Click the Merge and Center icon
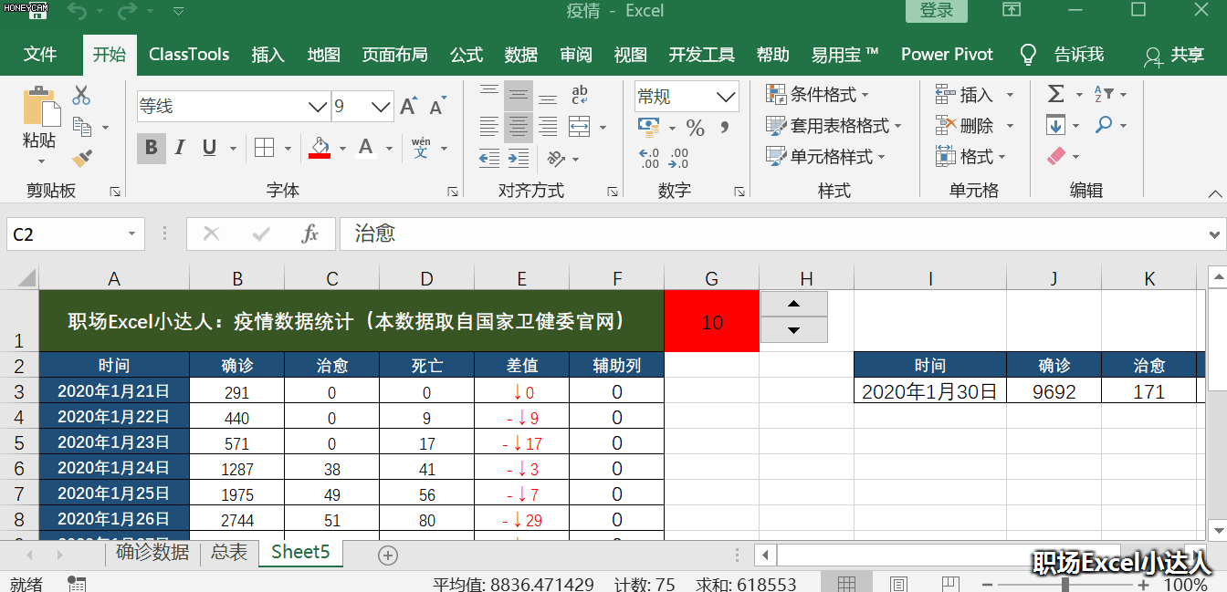1227x592 pixels. click(x=580, y=127)
